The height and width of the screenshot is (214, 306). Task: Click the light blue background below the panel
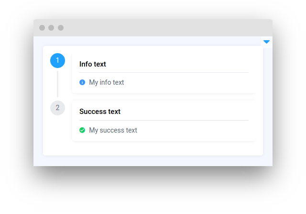pyautogui.click(x=153, y=161)
